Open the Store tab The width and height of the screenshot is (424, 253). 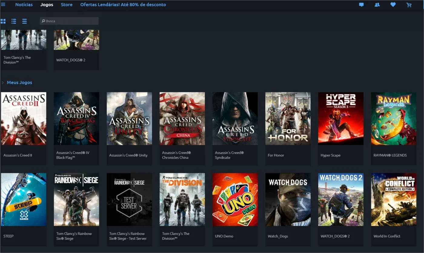(x=67, y=5)
